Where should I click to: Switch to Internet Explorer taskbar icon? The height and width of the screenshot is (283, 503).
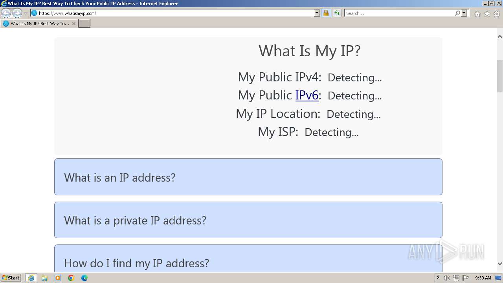pos(31,278)
